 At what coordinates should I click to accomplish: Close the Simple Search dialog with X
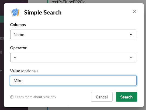[134, 11]
